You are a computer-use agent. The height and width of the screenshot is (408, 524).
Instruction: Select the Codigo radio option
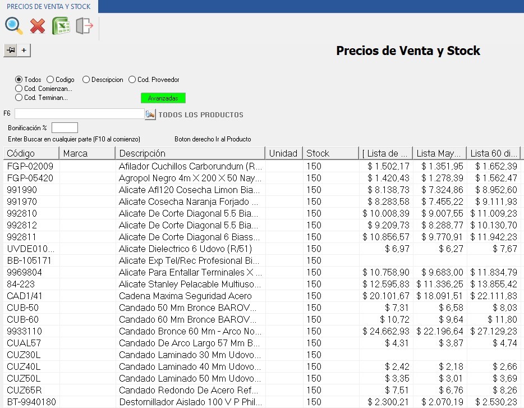50,80
